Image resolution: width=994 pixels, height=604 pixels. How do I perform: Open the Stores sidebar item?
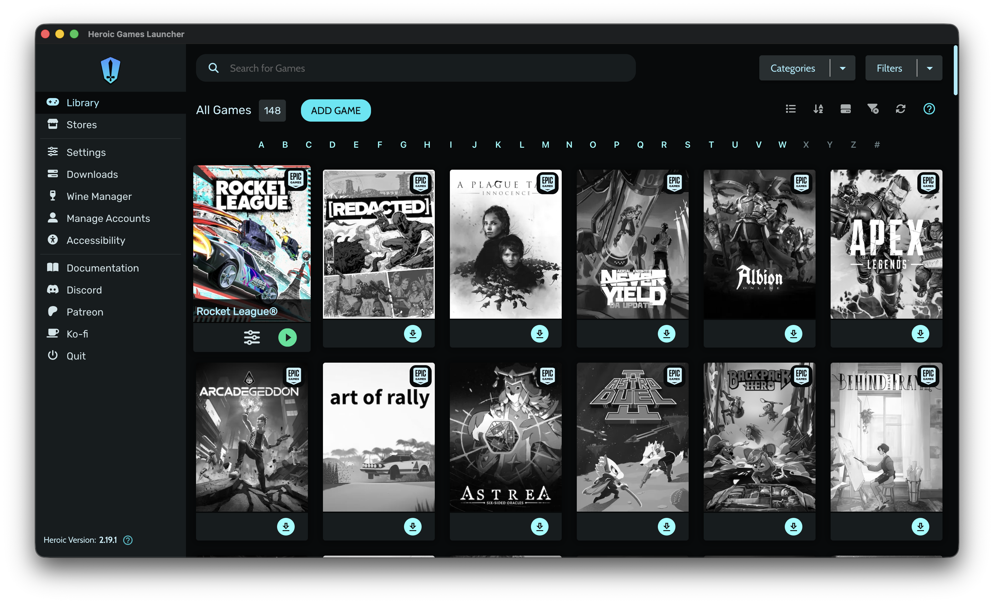pyautogui.click(x=81, y=125)
